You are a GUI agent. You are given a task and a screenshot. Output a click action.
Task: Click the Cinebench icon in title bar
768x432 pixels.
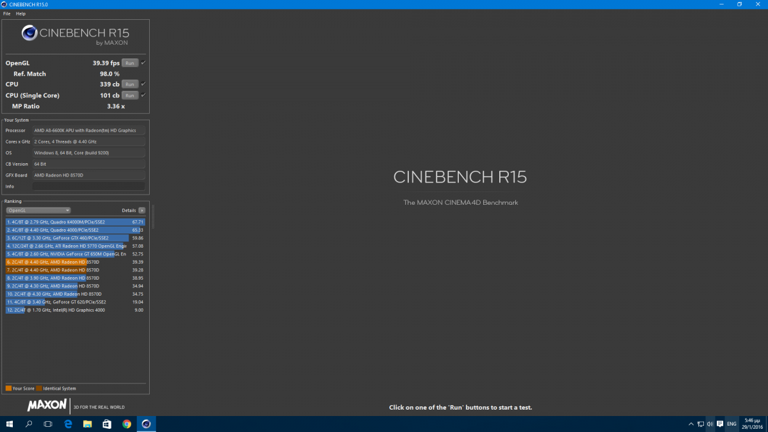5,4
